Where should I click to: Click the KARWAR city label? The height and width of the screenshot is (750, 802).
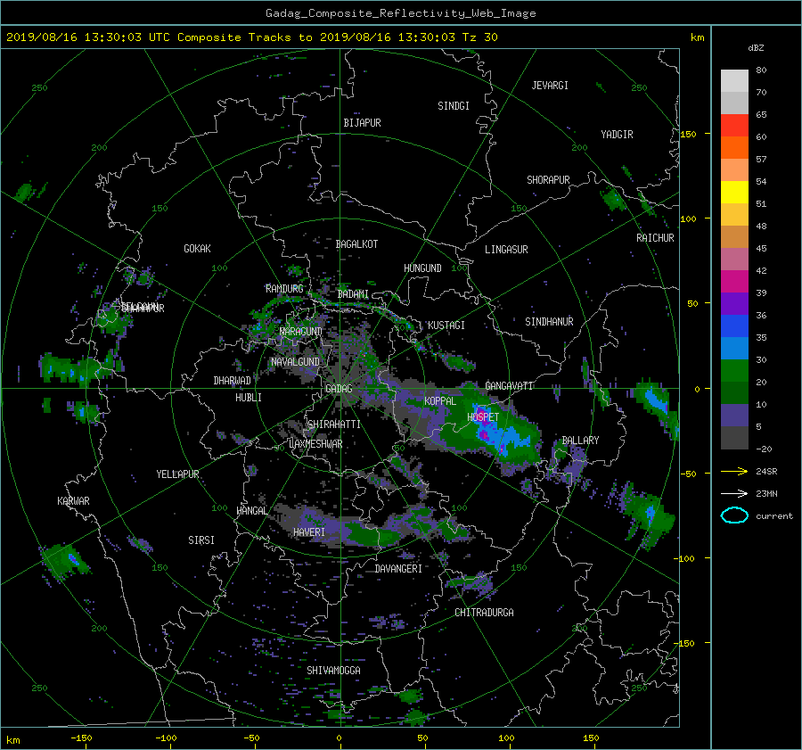[x=73, y=500]
